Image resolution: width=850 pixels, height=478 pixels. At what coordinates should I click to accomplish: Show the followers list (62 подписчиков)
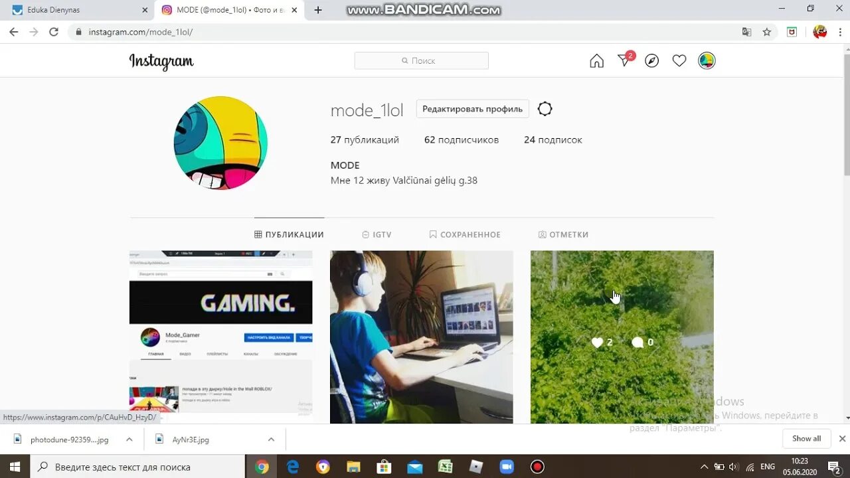point(462,140)
